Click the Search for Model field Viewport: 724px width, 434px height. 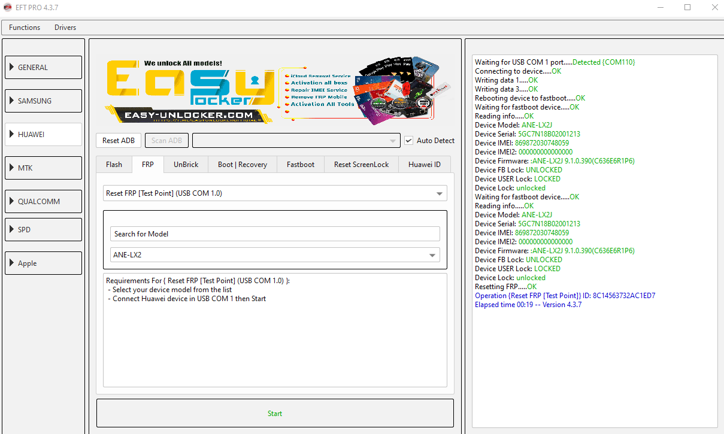point(275,234)
